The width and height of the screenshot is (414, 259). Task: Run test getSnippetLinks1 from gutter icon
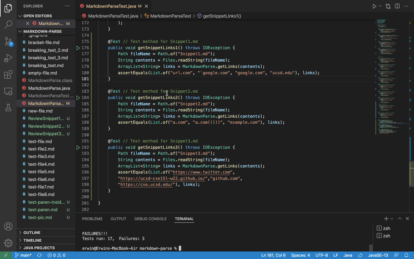tap(78, 48)
